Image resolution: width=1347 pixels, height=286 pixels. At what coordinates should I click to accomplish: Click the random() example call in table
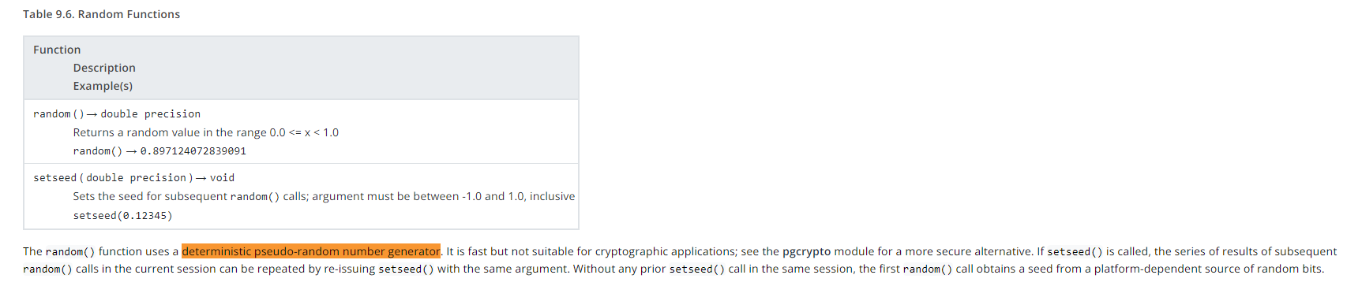coord(98,151)
